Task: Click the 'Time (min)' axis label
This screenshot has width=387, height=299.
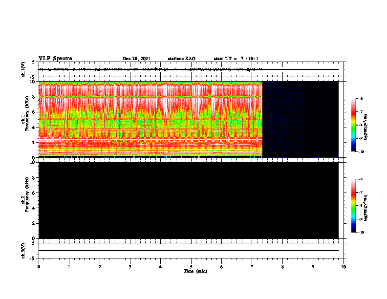Action: pos(195,271)
